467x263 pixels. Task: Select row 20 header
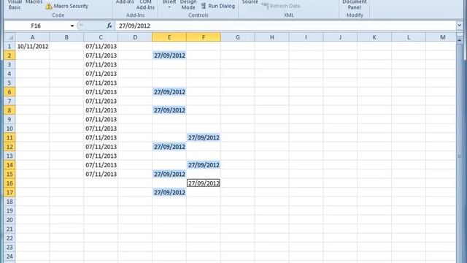(9, 220)
